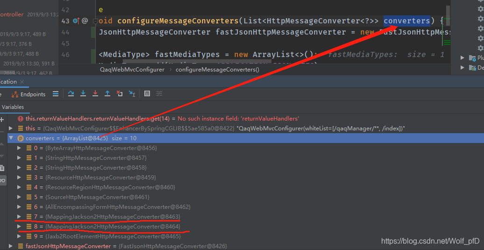Click the Trace Current Stream Chain icon
The width and height of the screenshot is (484, 250).
pyautogui.click(x=159, y=93)
